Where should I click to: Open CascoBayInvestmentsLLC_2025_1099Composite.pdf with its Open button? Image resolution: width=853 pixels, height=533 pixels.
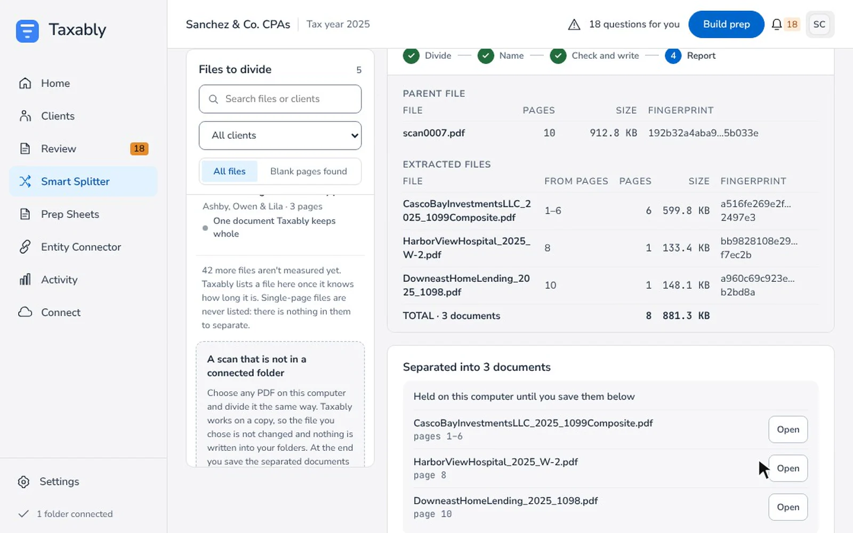pos(788,430)
